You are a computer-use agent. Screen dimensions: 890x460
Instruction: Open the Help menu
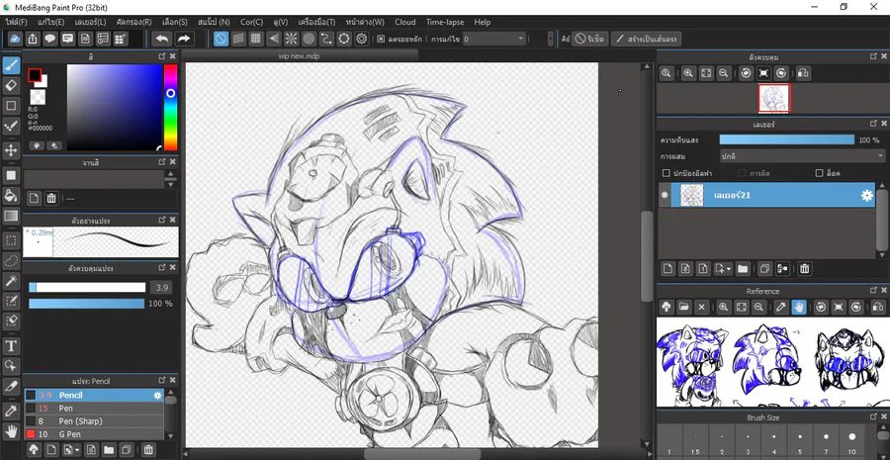483,22
